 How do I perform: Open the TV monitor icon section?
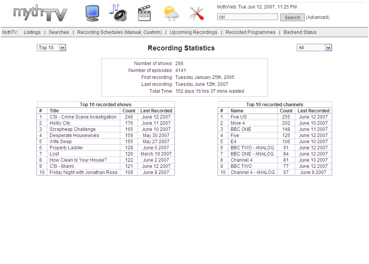(92, 13)
